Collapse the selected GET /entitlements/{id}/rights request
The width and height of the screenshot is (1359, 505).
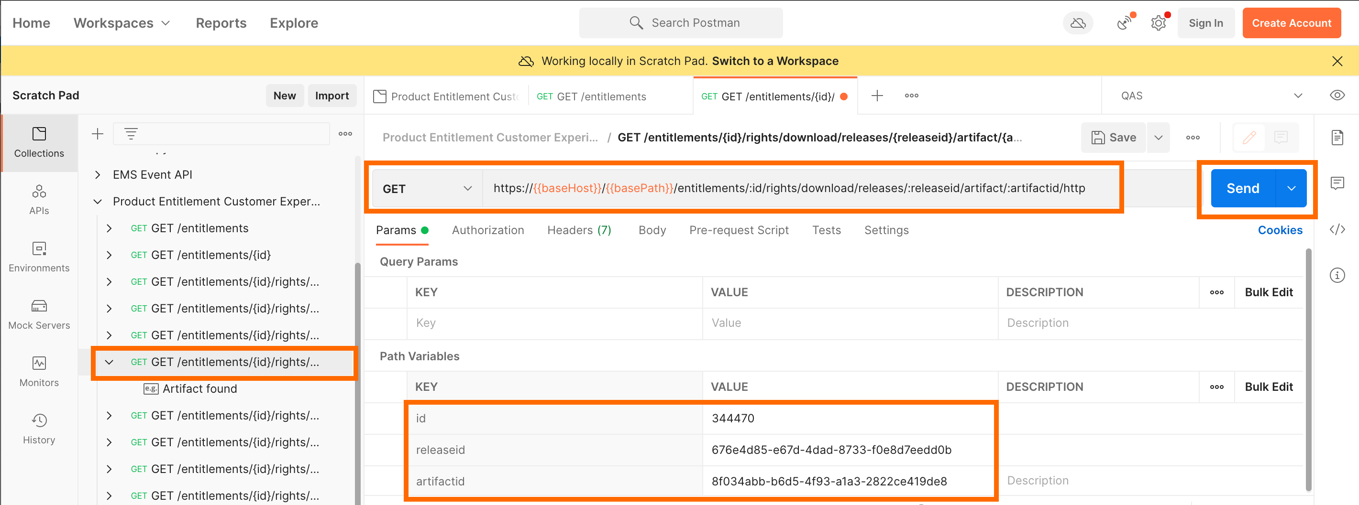click(109, 362)
